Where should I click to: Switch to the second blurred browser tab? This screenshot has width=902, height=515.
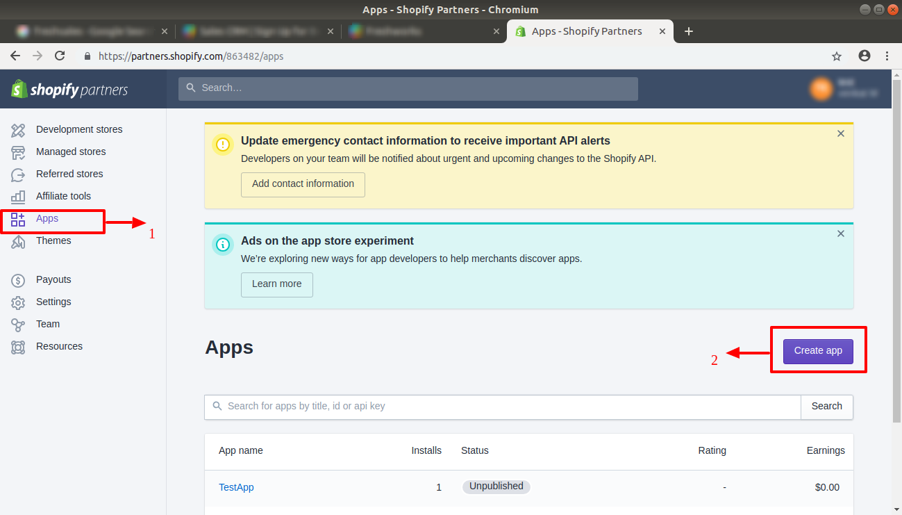pyautogui.click(x=256, y=31)
